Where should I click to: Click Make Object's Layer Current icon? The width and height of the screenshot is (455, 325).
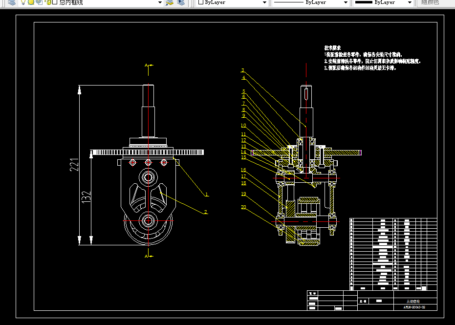tap(169, 2)
